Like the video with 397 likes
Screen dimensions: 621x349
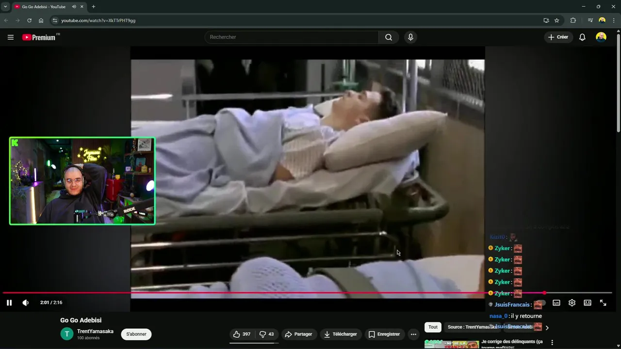pyautogui.click(x=242, y=334)
